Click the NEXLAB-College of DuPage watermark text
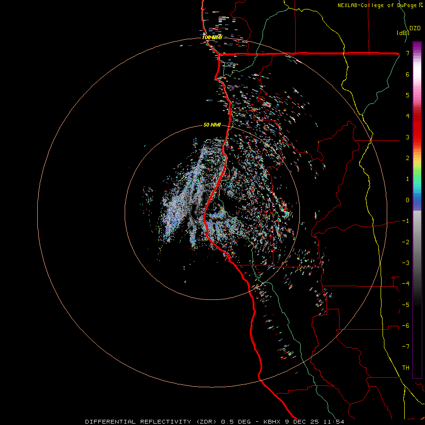Image resolution: width=425 pixels, height=425 pixels. click(x=380, y=5)
